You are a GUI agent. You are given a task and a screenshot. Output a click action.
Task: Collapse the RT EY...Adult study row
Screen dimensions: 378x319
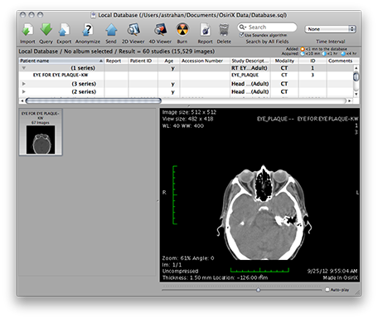pyautogui.click(x=24, y=68)
